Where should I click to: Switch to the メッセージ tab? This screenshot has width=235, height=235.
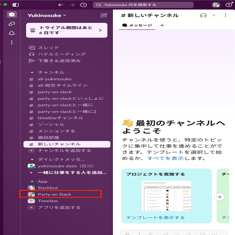(x=137, y=25)
